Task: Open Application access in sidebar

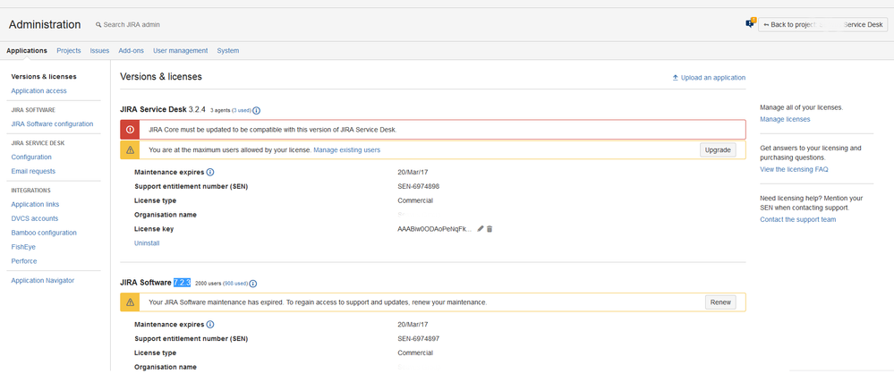Action: (x=38, y=90)
